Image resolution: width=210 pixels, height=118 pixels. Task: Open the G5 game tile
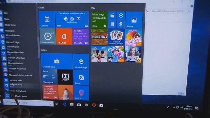(133, 54)
